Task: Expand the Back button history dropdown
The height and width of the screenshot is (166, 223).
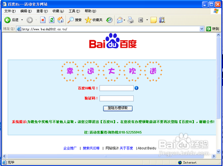Action: pyautogui.click(x=22, y=20)
